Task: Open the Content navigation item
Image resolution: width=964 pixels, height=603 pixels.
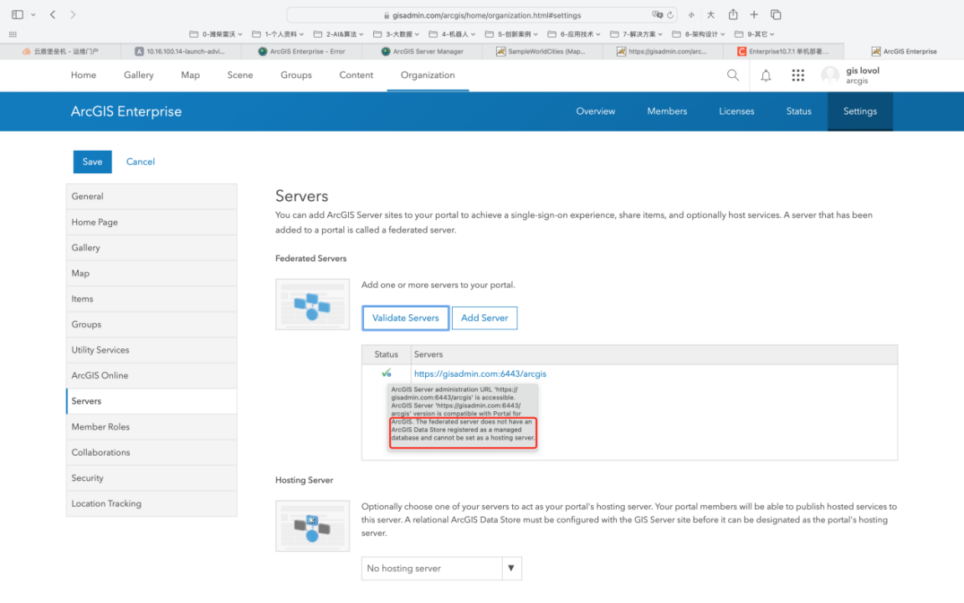Action: click(x=356, y=75)
